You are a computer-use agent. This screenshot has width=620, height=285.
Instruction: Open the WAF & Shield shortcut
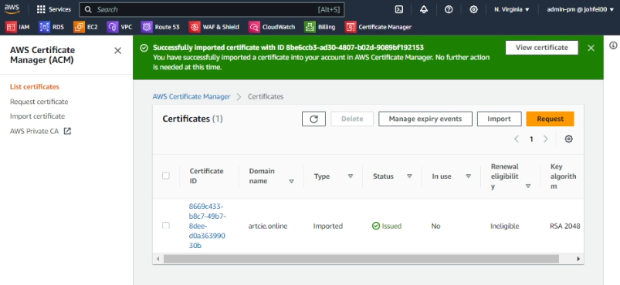(215, 27)
